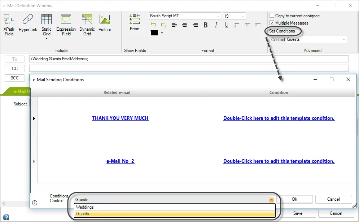The image size is (359, 222).
Task: Enable Copy to current assignee checkbox
Action: (272, 16)
